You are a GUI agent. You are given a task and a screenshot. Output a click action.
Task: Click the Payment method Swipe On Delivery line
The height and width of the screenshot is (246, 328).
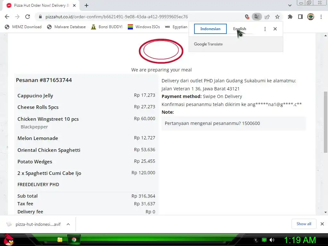202,96
